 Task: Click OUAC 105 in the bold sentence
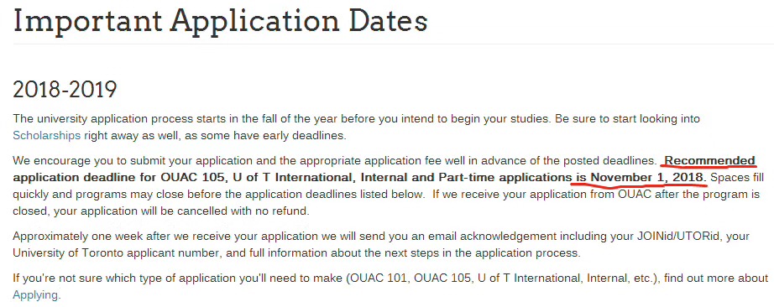[x=193, y=177]
